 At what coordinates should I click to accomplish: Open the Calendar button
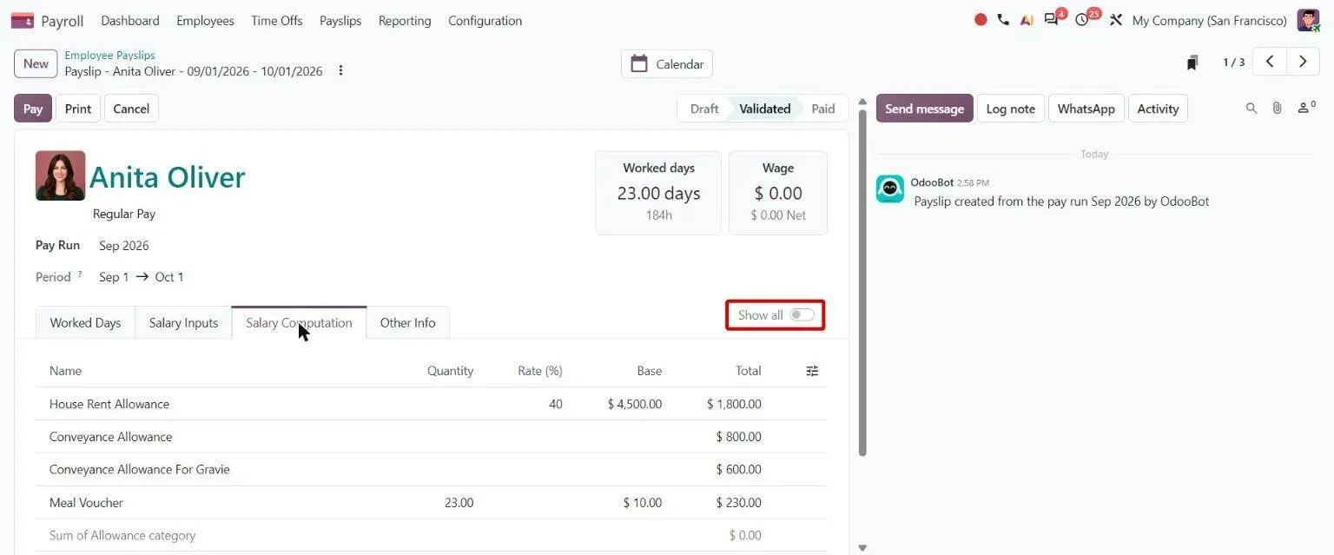coord(667,63)
